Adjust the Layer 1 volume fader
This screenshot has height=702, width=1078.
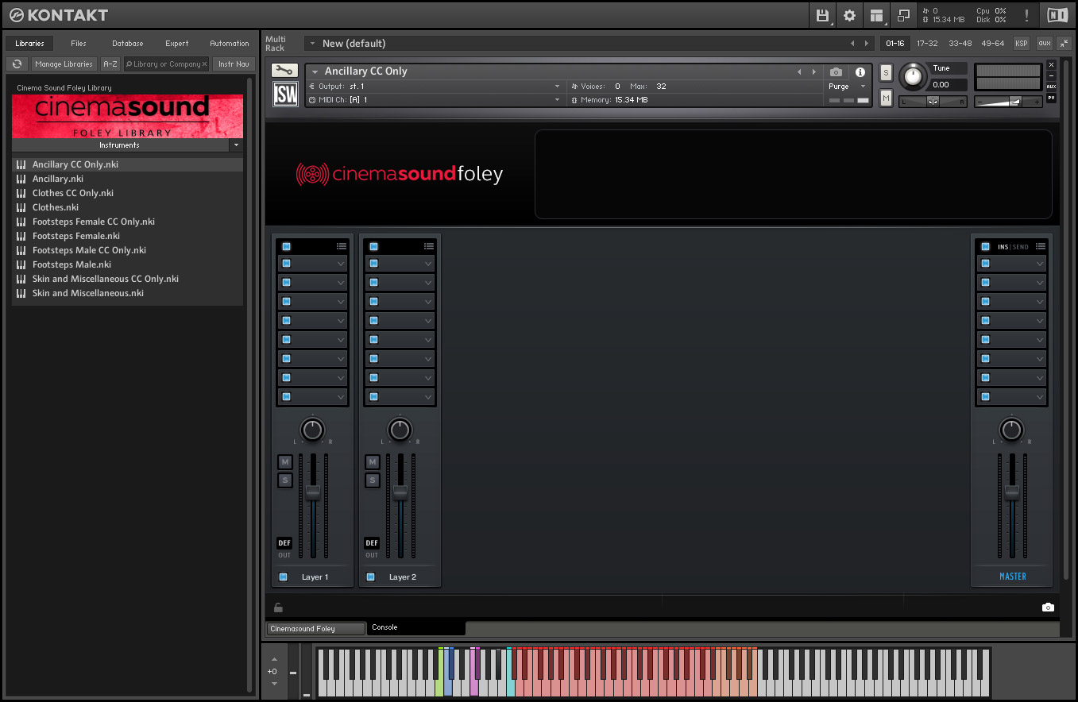click(x=313, y=492)
